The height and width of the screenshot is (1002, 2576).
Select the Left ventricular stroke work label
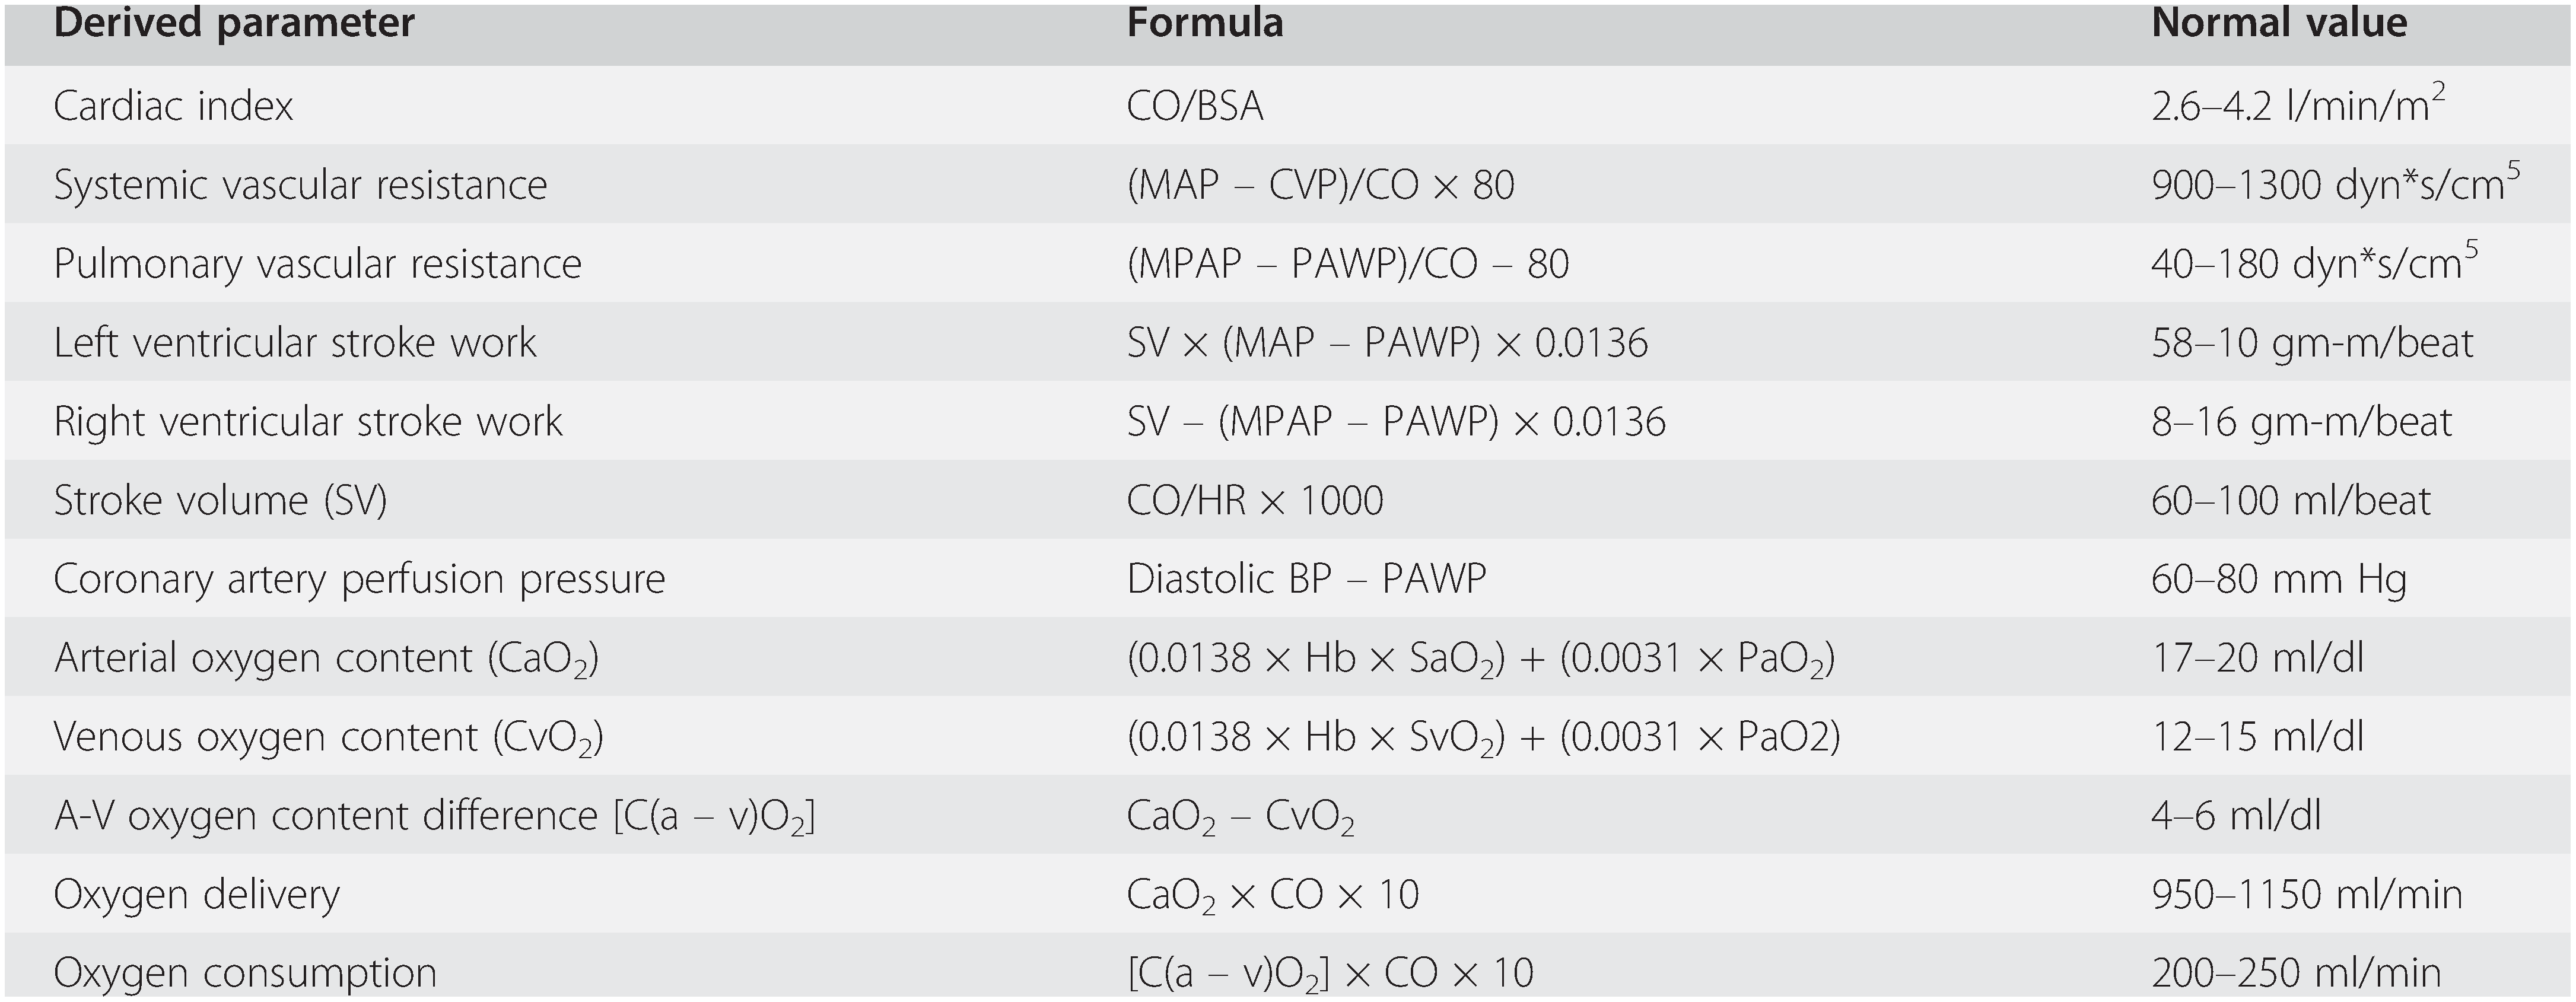[295, 343]
